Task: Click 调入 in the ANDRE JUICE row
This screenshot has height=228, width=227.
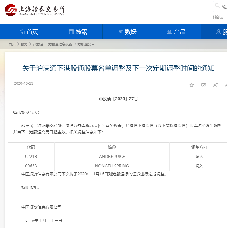Action: click(199, 157)
